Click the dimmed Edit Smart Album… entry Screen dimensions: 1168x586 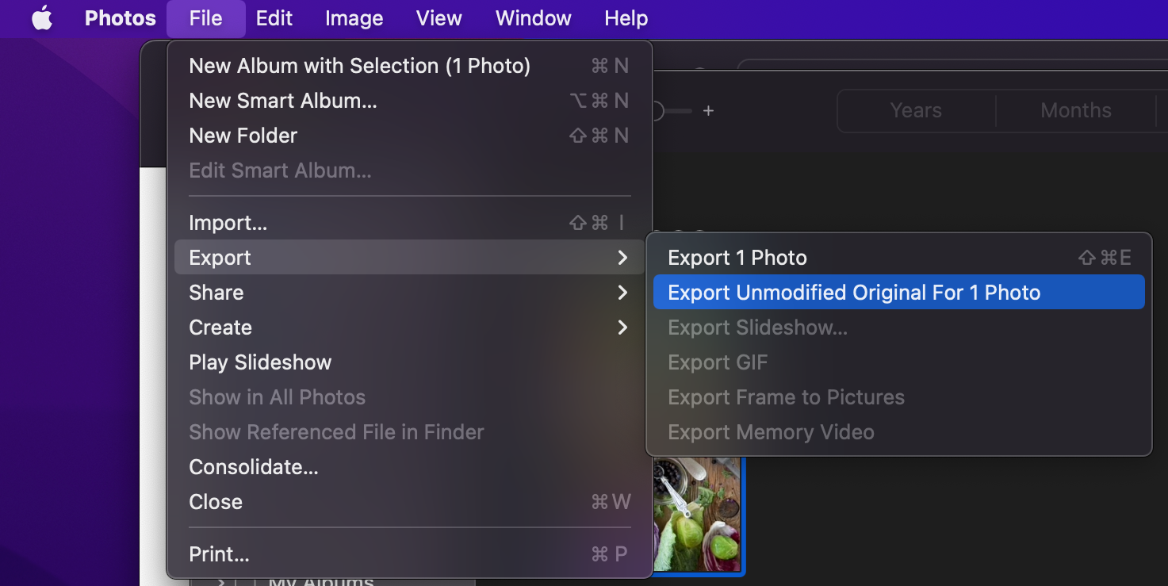coord(409,170)
